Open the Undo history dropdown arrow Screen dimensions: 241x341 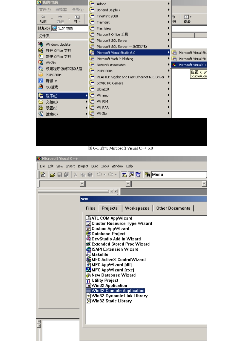(x=105, y=175)
